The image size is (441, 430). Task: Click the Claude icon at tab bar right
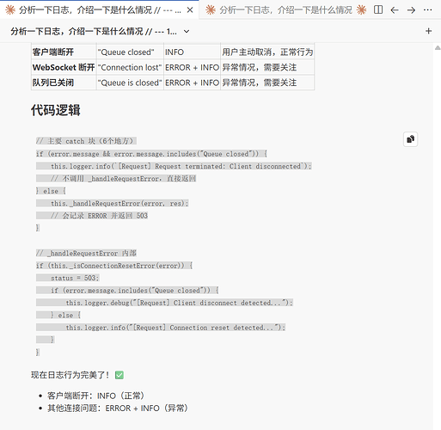point(362,10)
